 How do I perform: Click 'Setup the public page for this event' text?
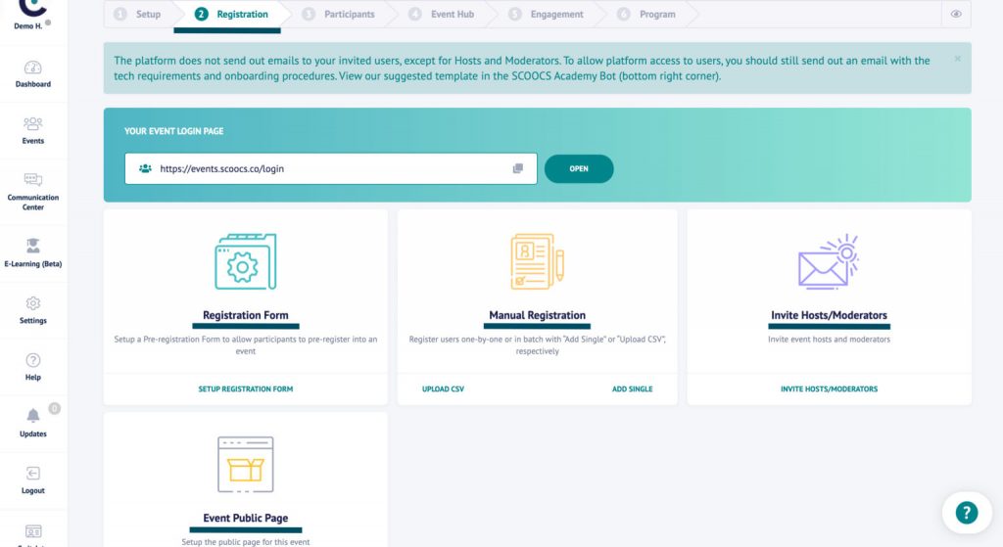click(246, 542)
